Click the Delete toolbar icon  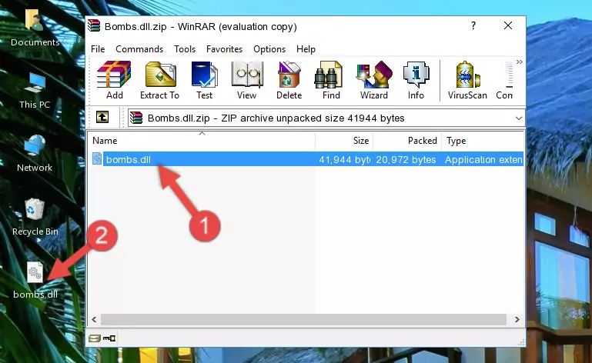click(289, 81)
